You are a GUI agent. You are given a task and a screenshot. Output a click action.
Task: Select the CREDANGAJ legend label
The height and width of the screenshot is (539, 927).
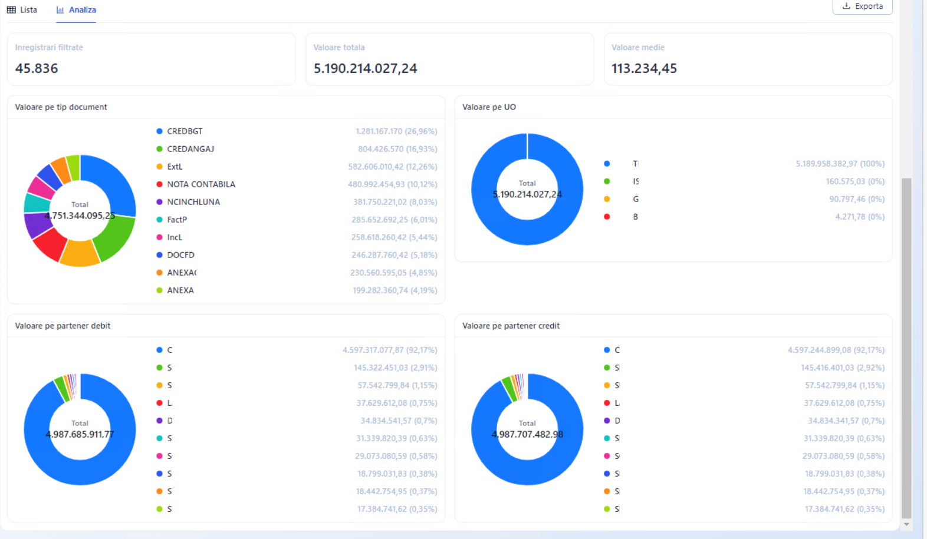[x=190, y=149]
